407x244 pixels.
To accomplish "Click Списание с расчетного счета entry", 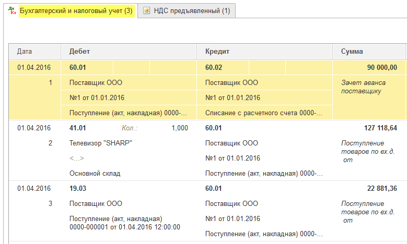I will pos(264,113).
